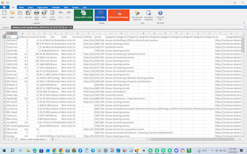Go to the first sheet via navigation arrow
The image size is (247, 154).
5,139
